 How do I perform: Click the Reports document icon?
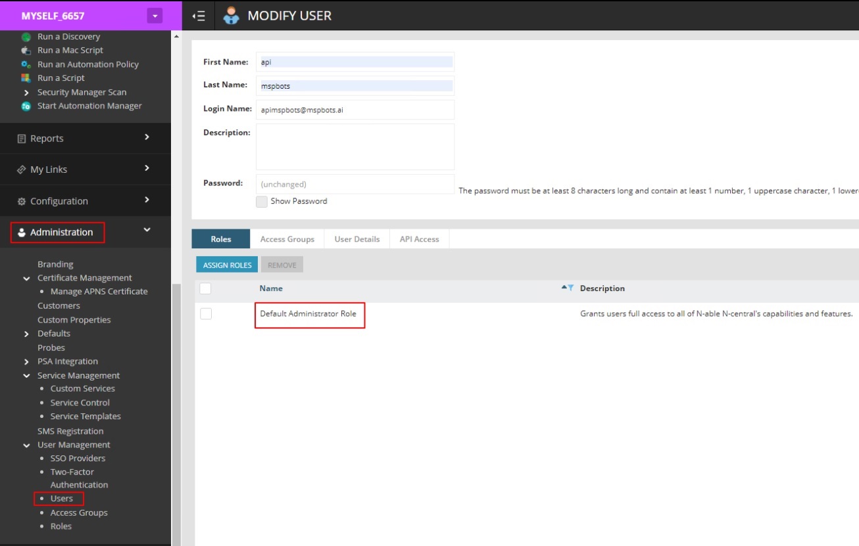tap(22, 139)
